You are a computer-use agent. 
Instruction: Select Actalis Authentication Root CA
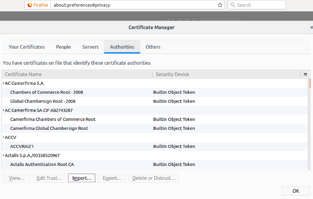[x=42, y=164]
